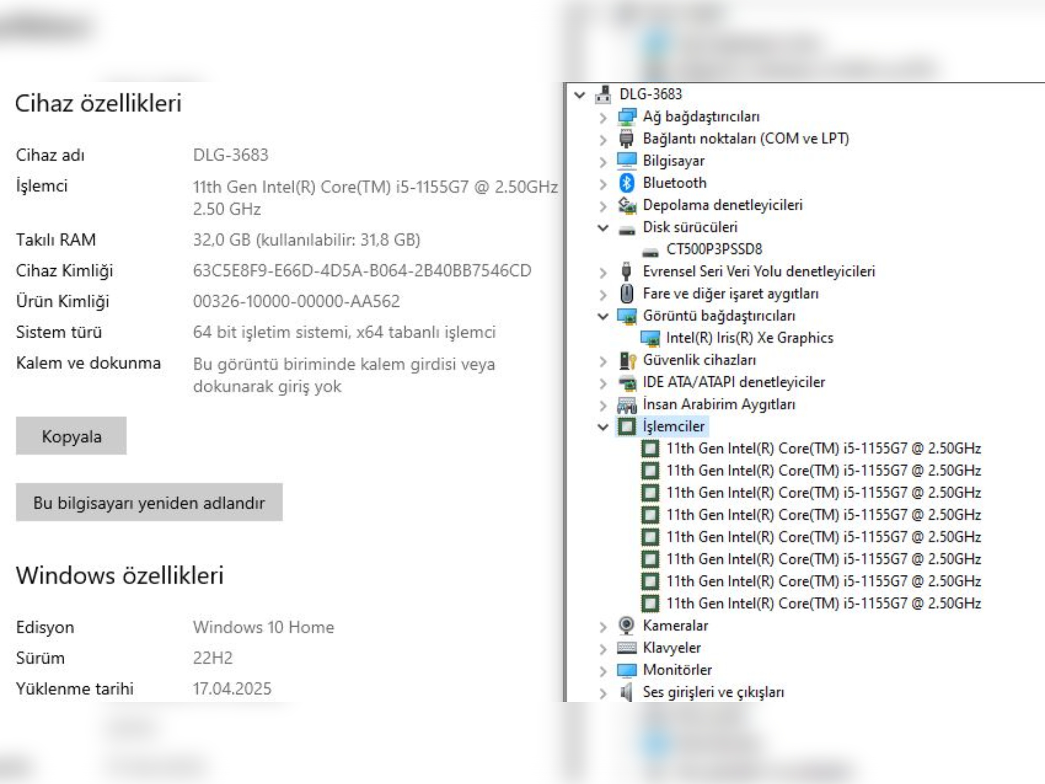Select Intel(R) Iris(R) Xe Graphics entry
The width and height of the screenshot is (1045, 784).
pos(749,338)
